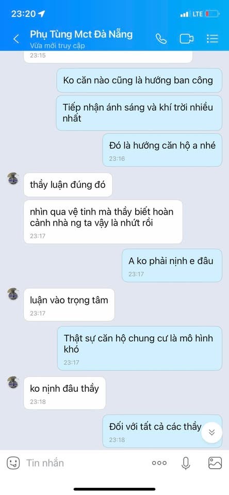Open the sticker emoji picker

[x=13, y=463]
